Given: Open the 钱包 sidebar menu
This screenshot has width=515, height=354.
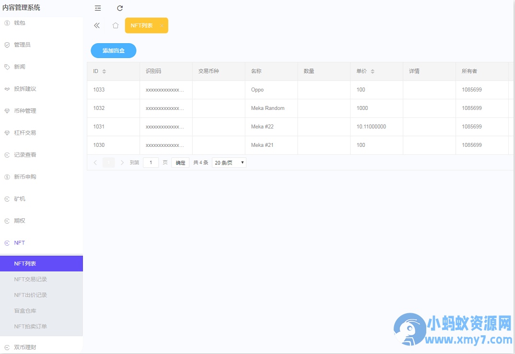Looking at the screenshot, I should [x=41, y=23].
